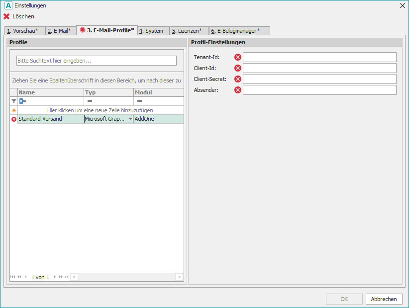The width and height of the screenshot is (409, 308).
Task: Click the horizontal scrollbar right arrow
Action: 179,277
